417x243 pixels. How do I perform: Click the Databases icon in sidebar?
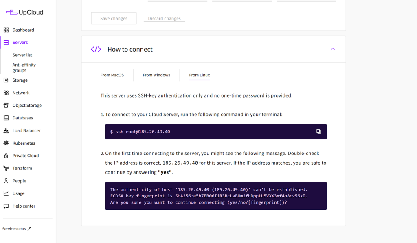[6, 118]
